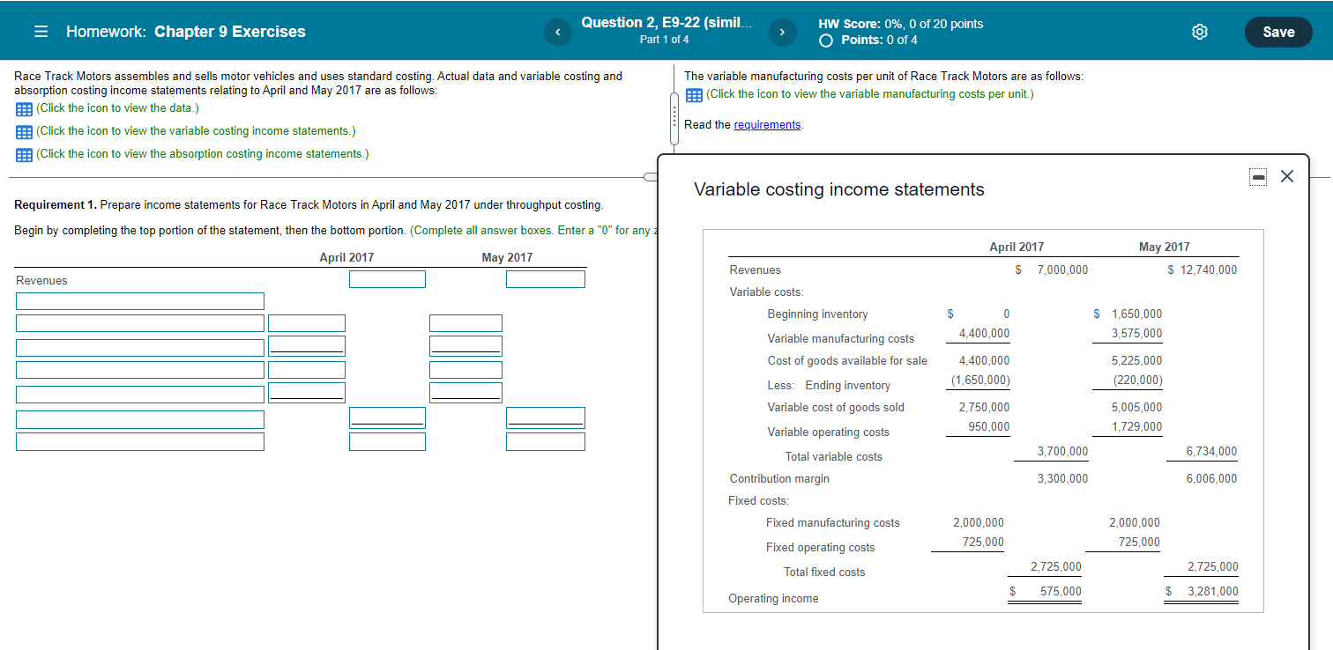Close the Variable costing income statements popup
This screenshot has width=1333, height=650.
click(x=1287, y=176)
